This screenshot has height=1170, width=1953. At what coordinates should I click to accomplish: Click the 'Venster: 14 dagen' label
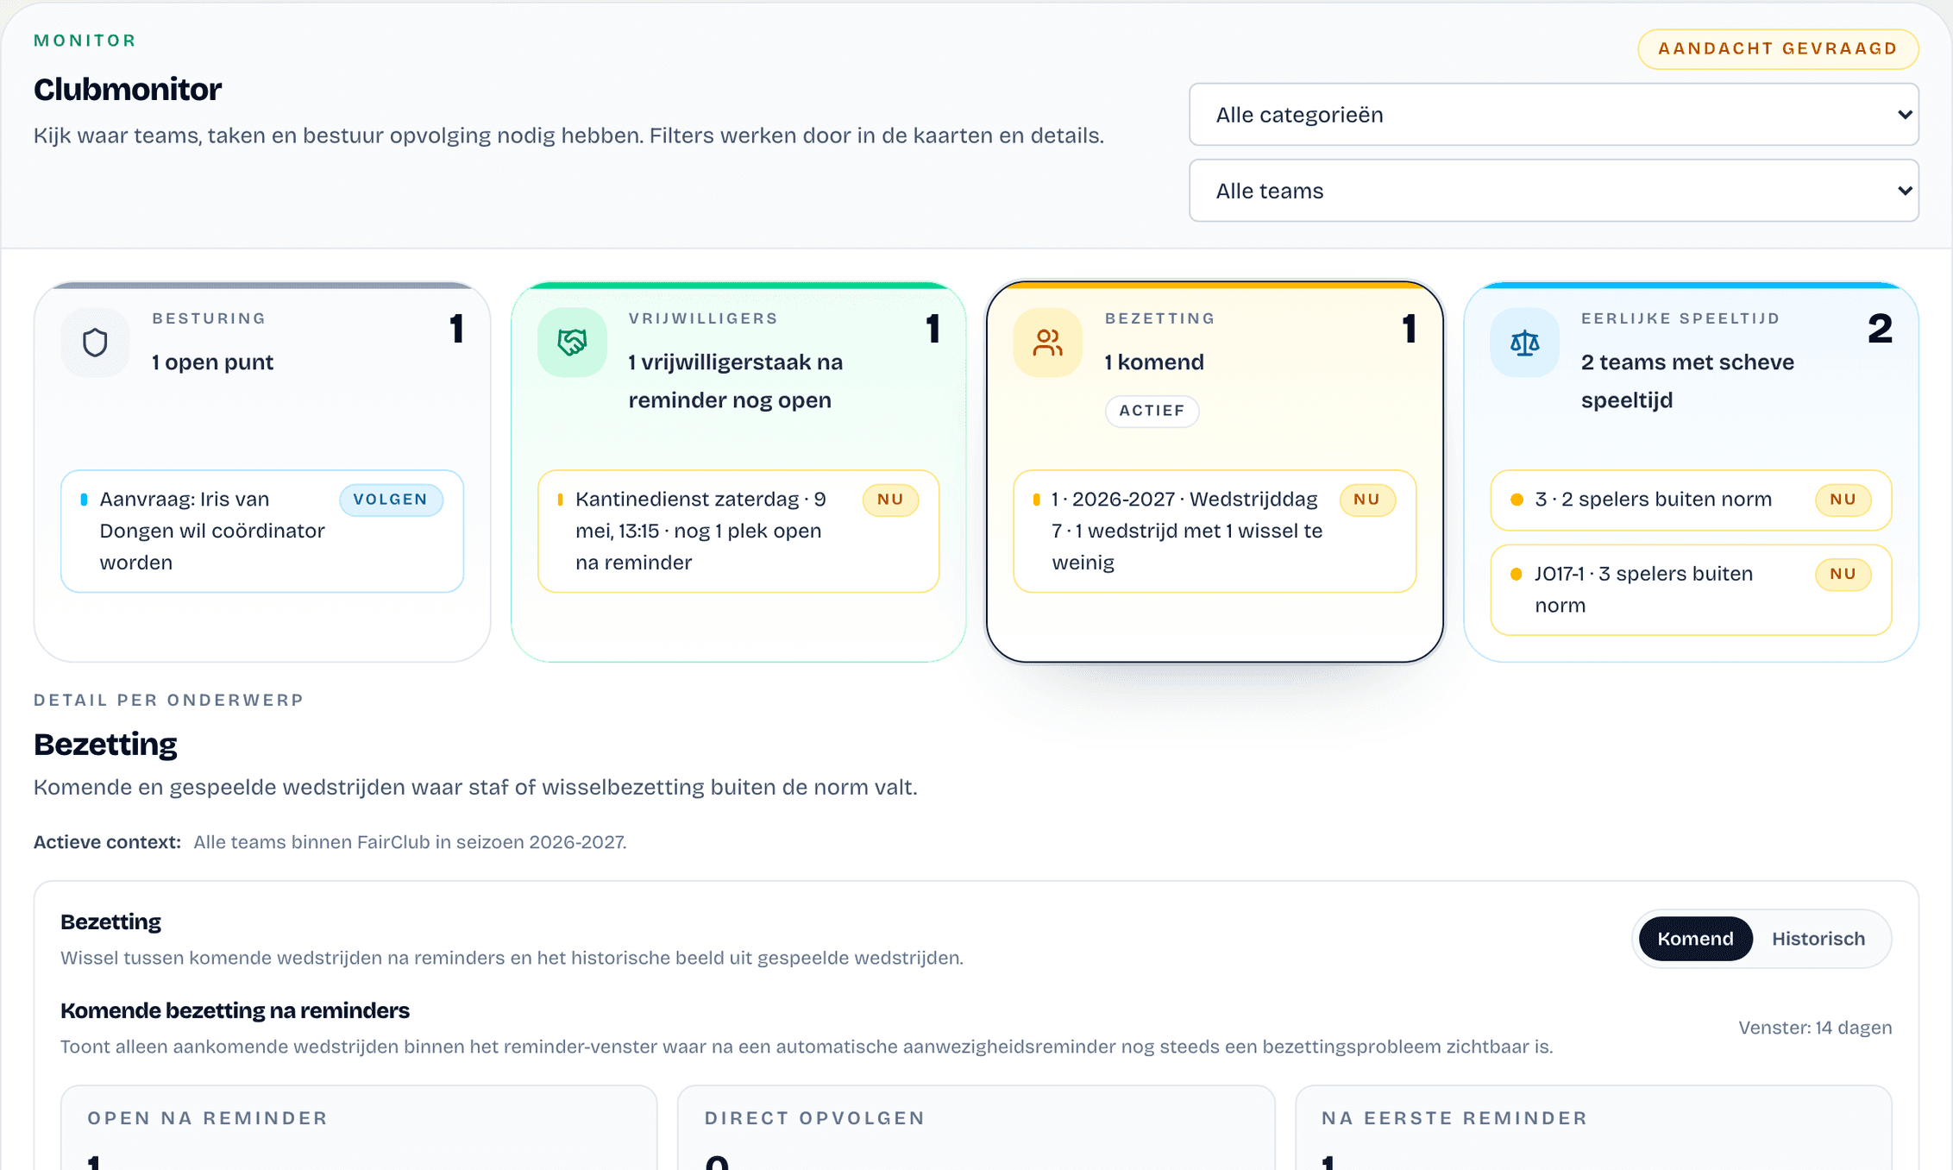1815,1028
